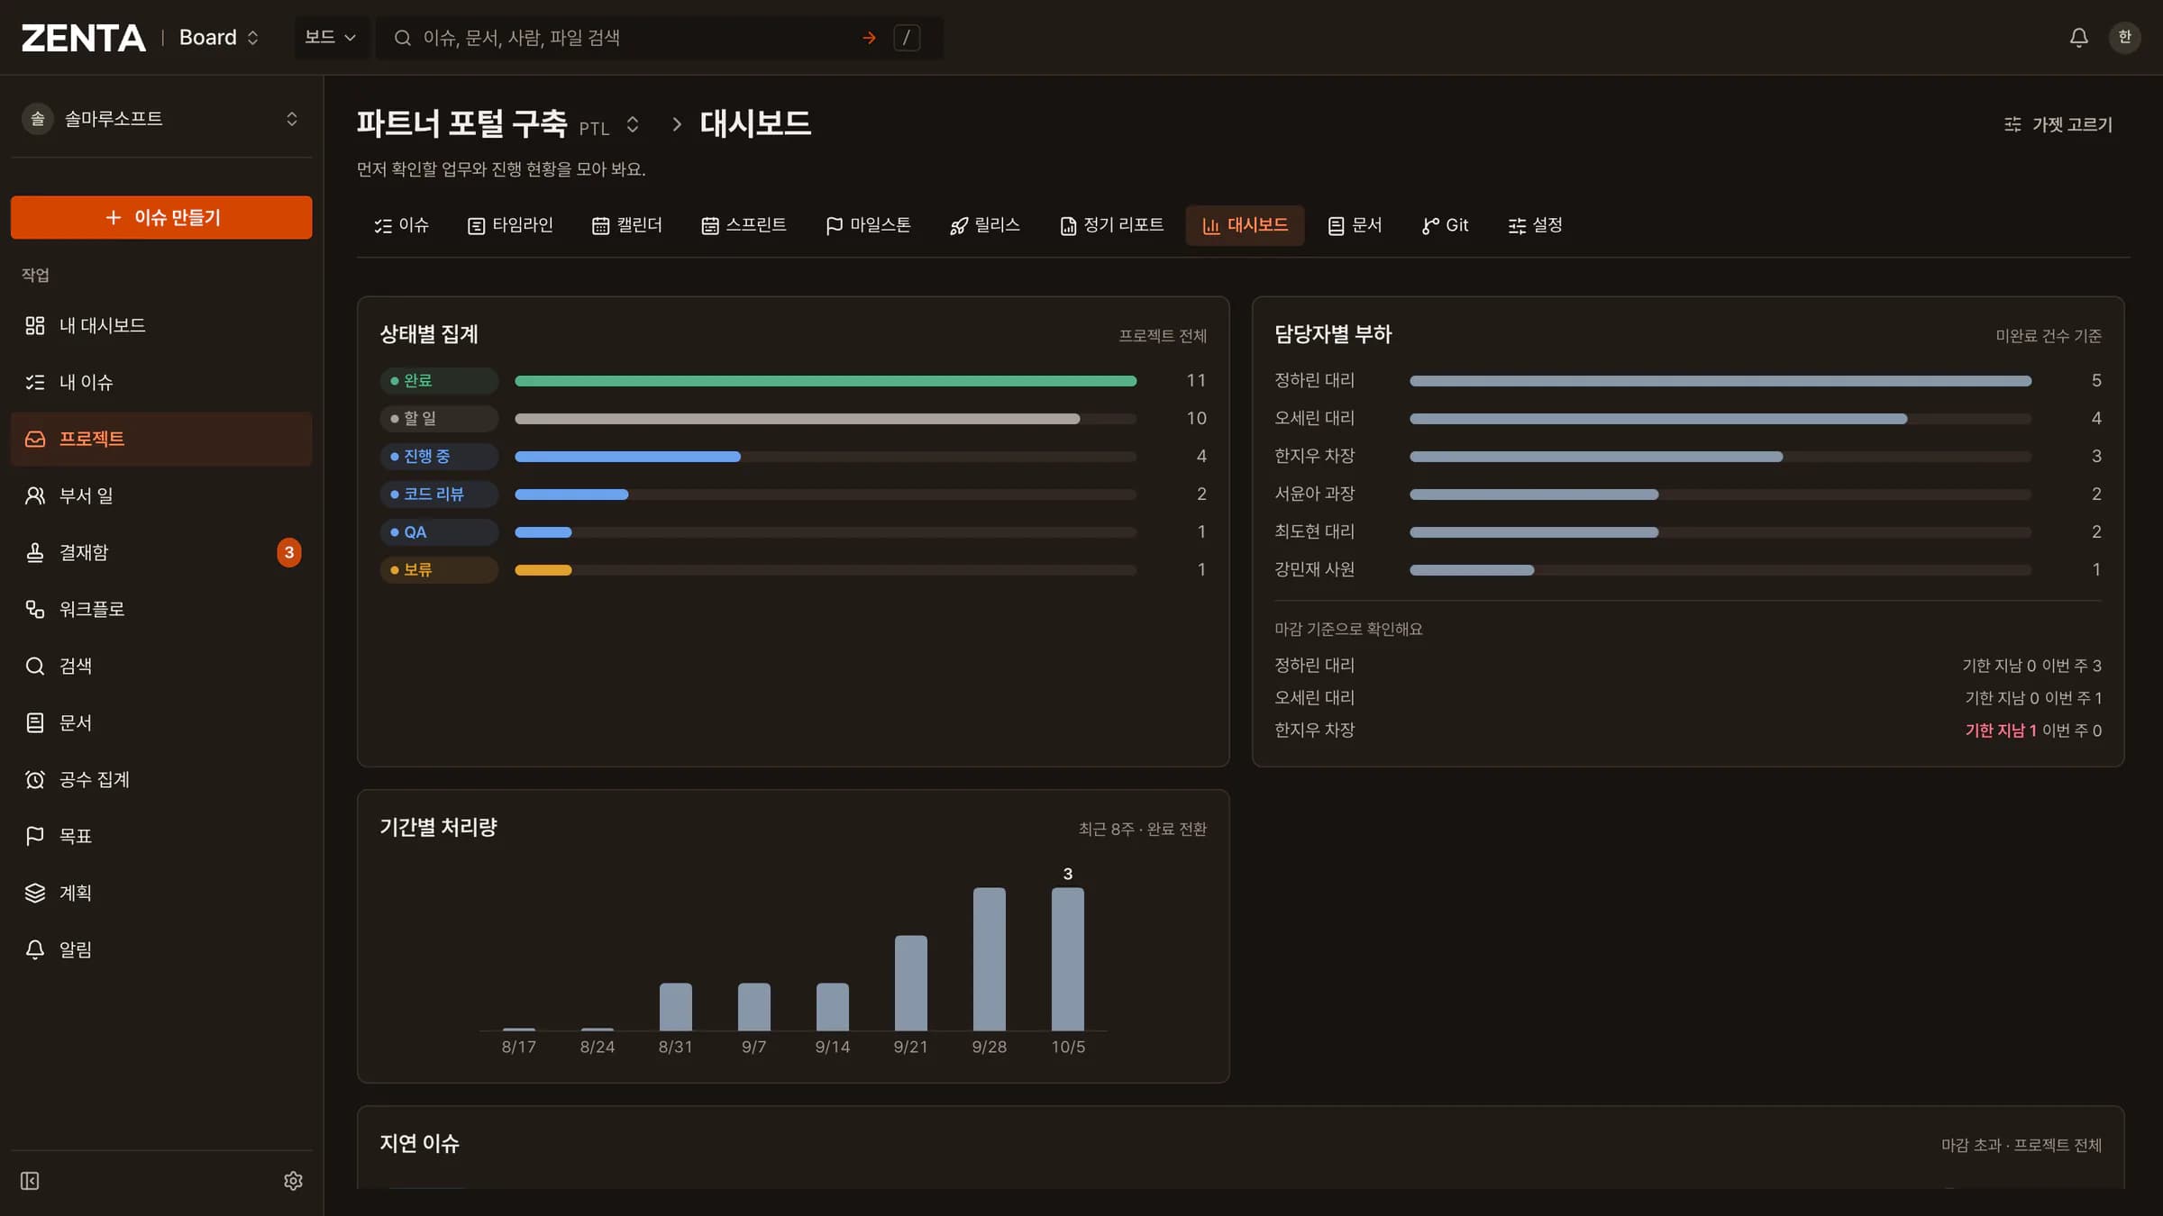The width and height of the screenshot is (2163, 1216).
Task: Open 검색 in the sidebar
Action: click(x=161, y=666)
